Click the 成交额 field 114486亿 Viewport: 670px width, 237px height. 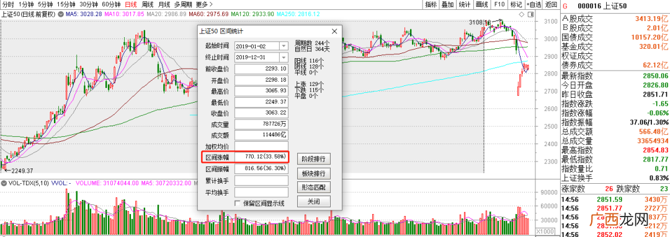click(262, 136)
